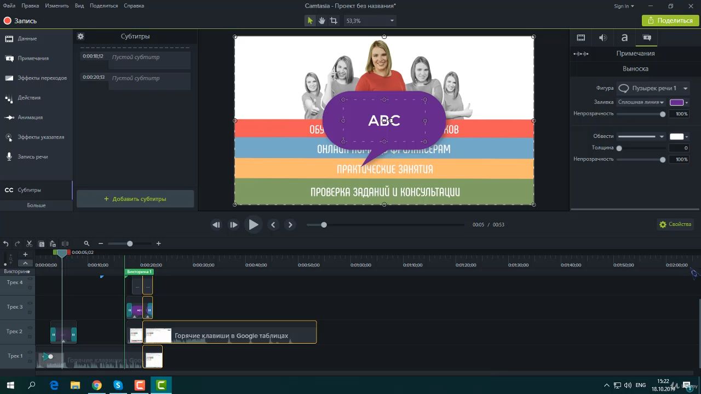701x394 pixels.
Task: Toggle the eye visibility icon for Трек 1
Action: (30, 353)
